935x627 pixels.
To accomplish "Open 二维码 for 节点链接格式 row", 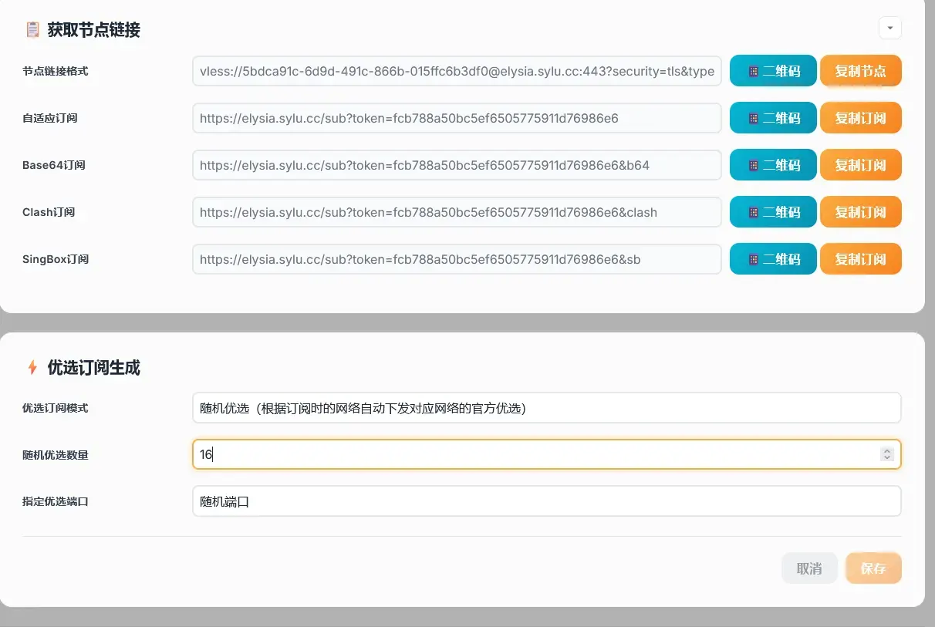I will 773,71.
